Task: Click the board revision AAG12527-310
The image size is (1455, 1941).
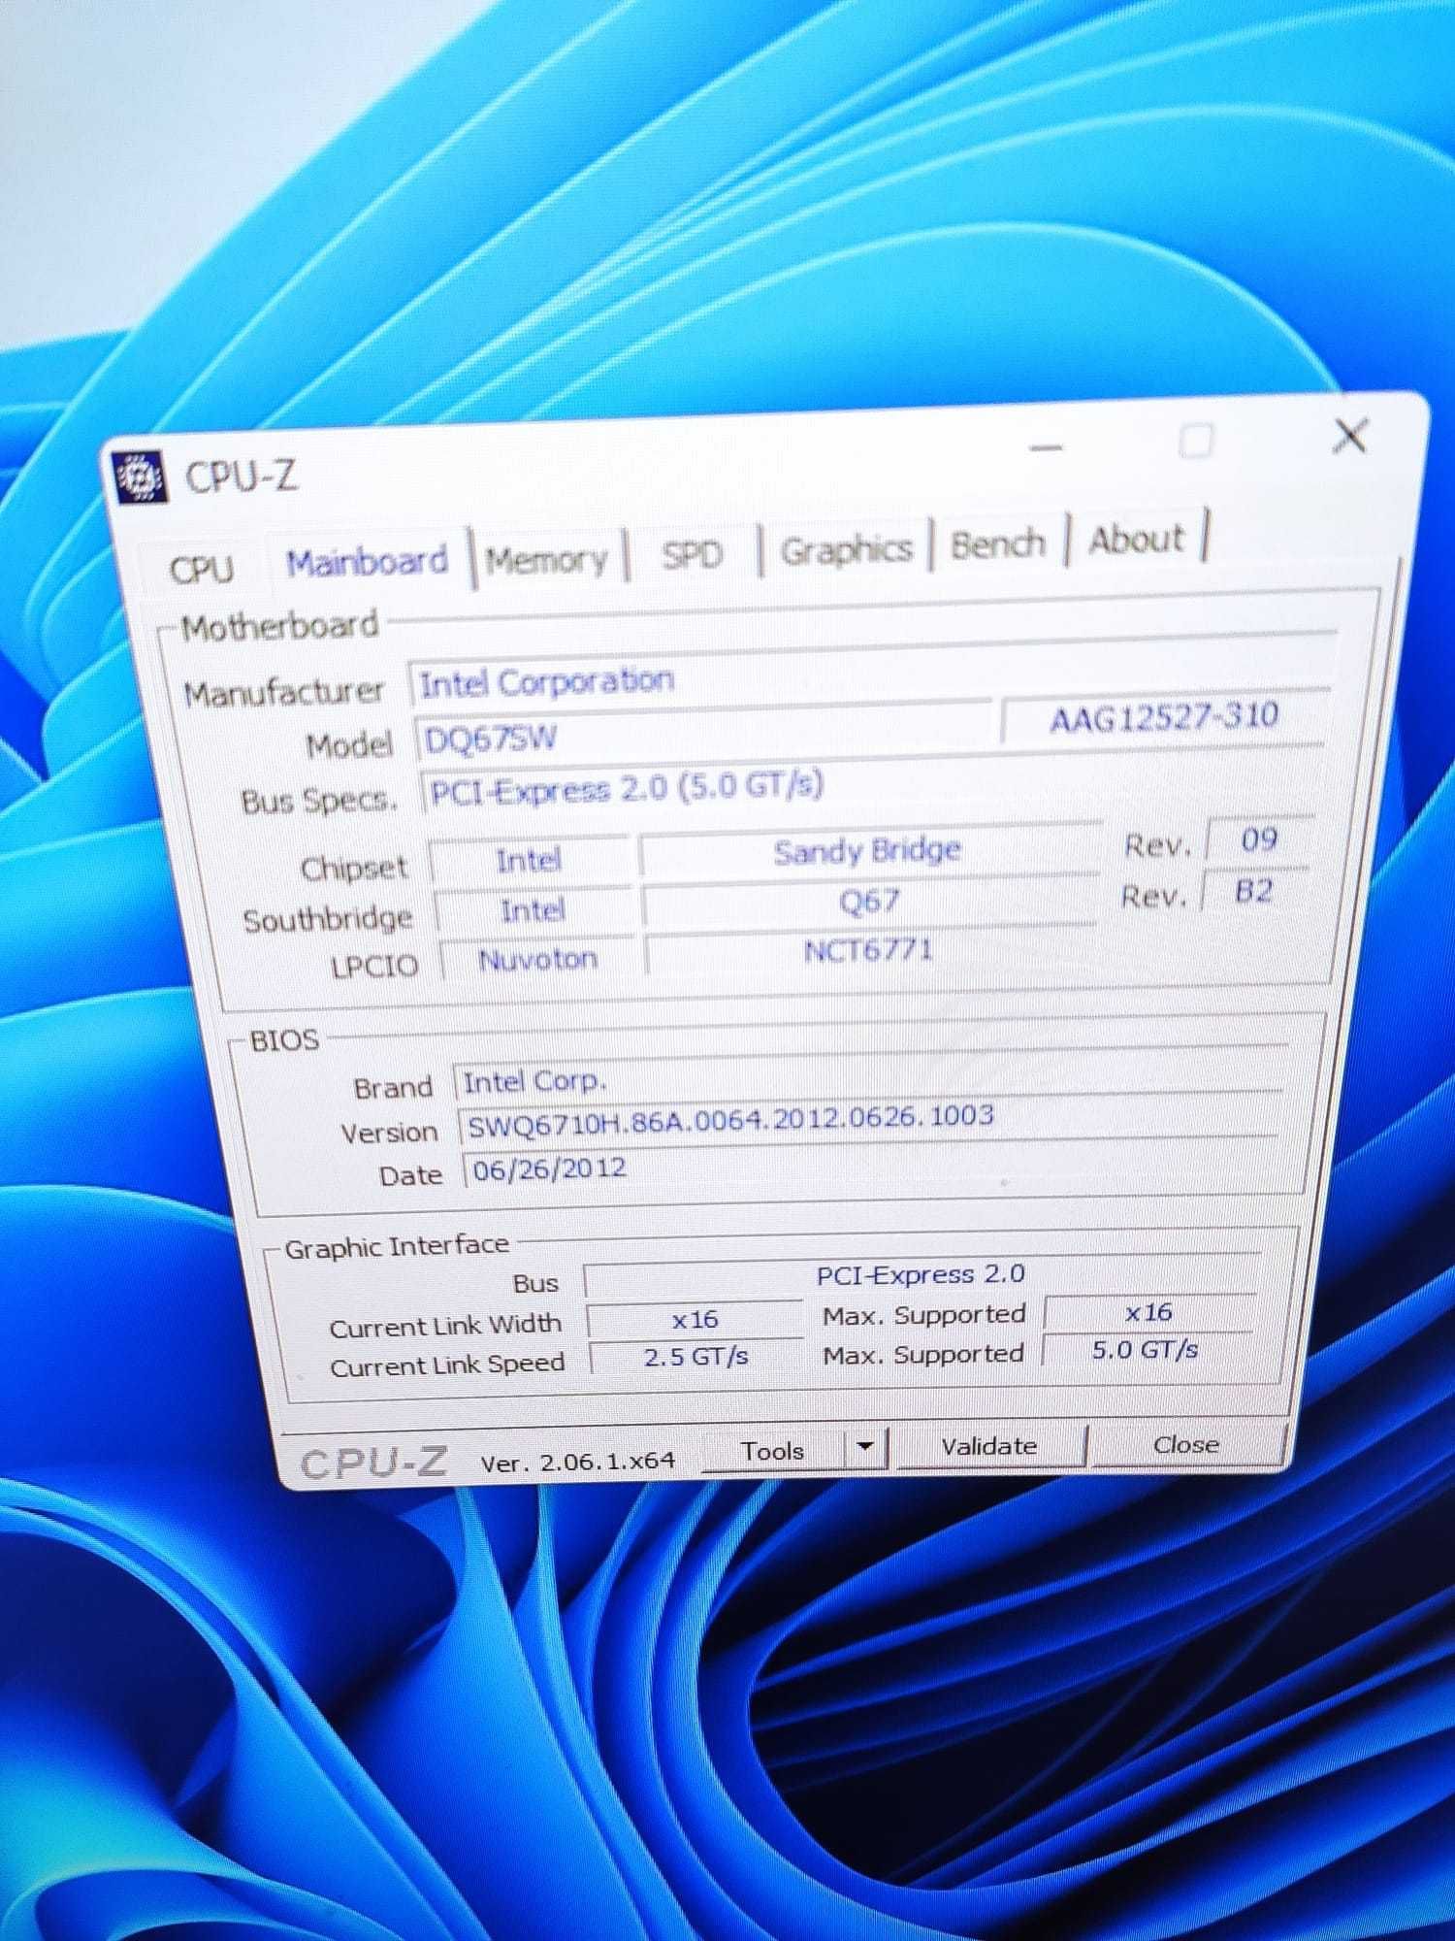Action: click(x=1164, y=718)
